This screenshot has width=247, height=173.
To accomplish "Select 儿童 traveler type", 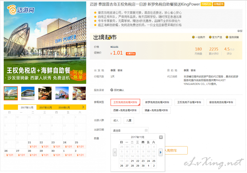I will 129,120.
